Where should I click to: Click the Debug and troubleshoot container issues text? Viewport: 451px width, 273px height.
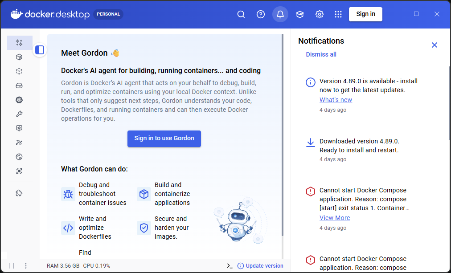102,194
